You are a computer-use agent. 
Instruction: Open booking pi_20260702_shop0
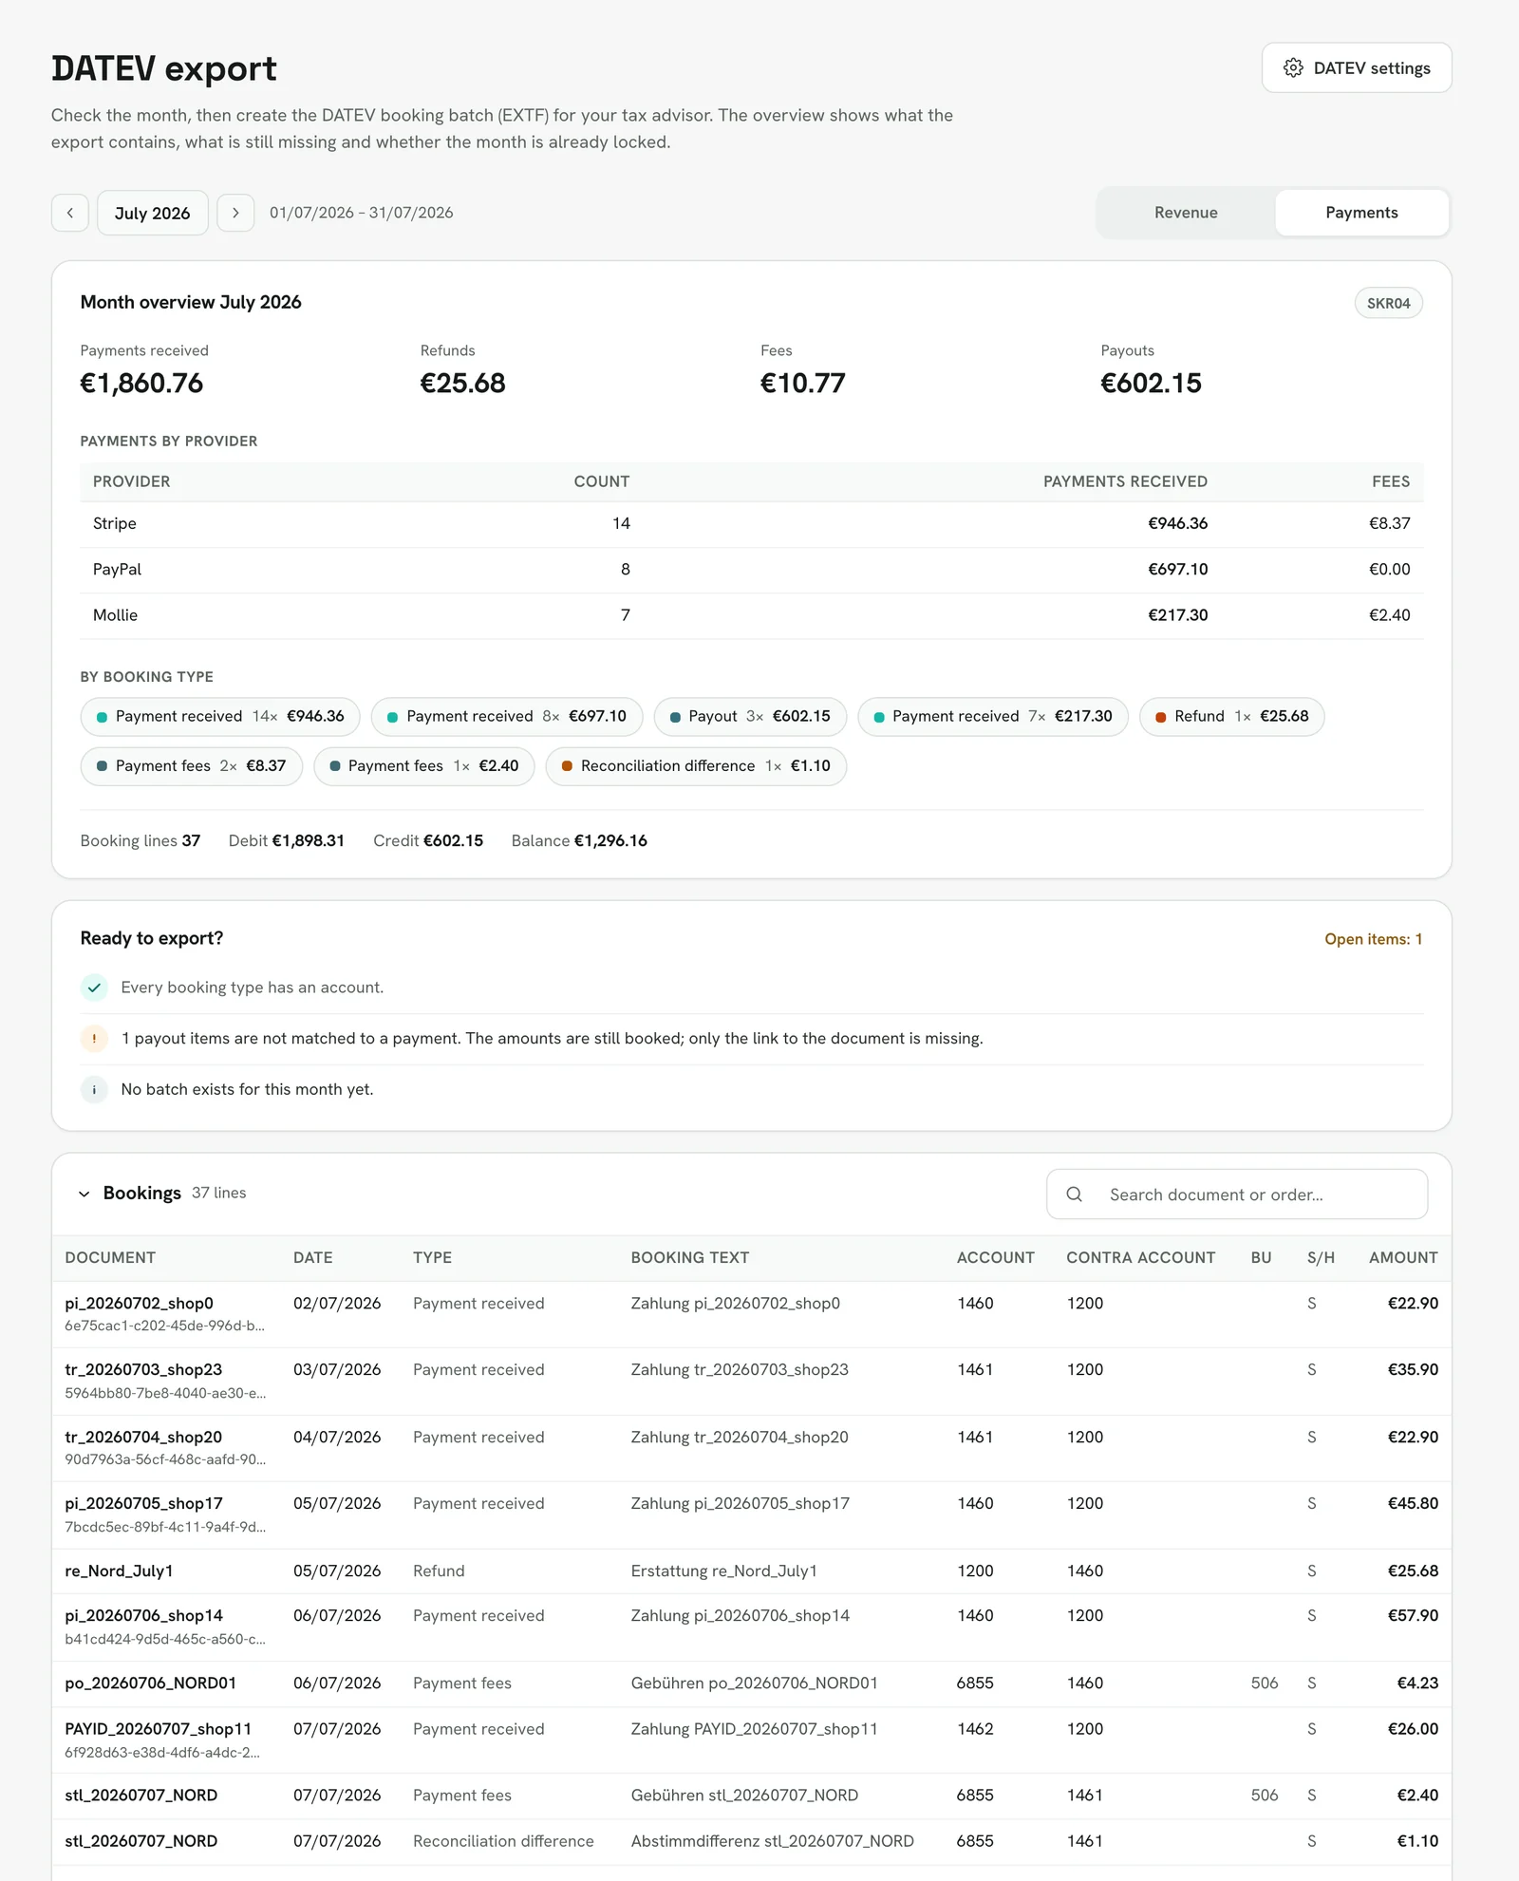click(752, 1314)
